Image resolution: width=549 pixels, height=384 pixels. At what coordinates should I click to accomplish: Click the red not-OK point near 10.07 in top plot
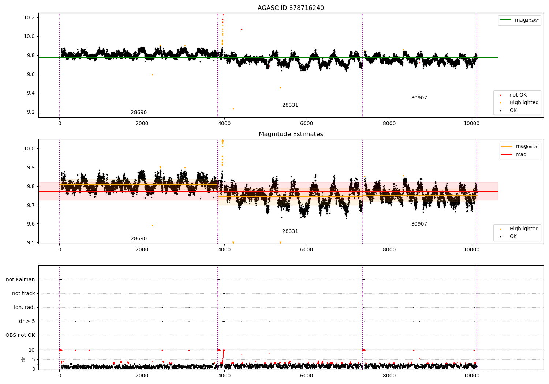tap(242, 29)
